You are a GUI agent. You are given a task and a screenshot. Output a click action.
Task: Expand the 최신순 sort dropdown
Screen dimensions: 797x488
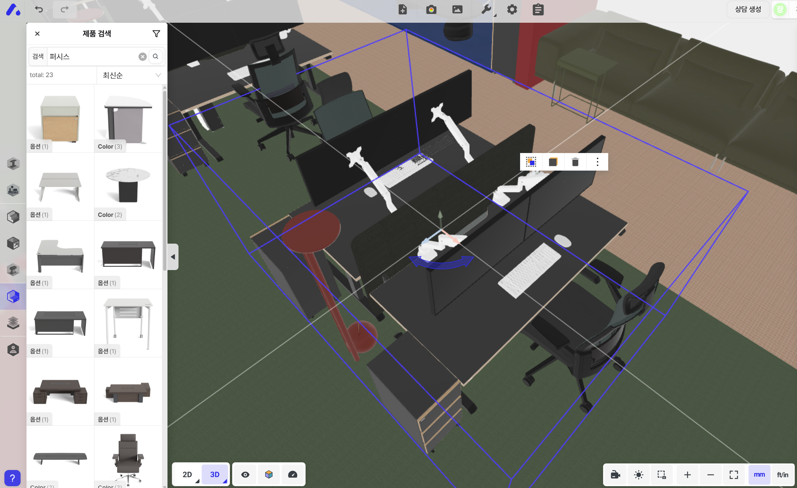[x=131, y=75]
